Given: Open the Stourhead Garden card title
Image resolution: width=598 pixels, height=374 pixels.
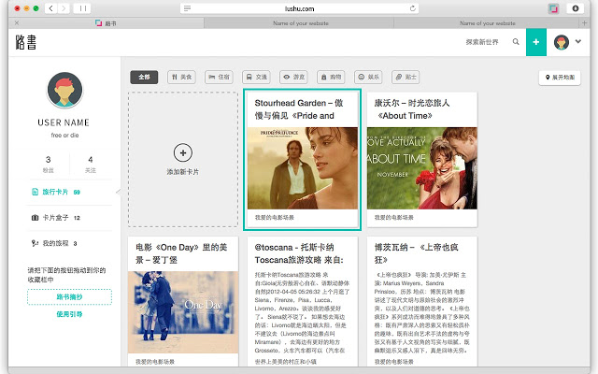Looking at the screenshot, I should [299, 109].
